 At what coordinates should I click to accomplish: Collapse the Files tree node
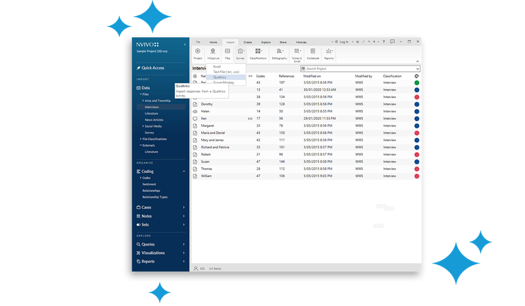141,94
